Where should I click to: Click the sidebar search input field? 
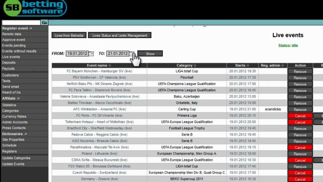[21, 23]
